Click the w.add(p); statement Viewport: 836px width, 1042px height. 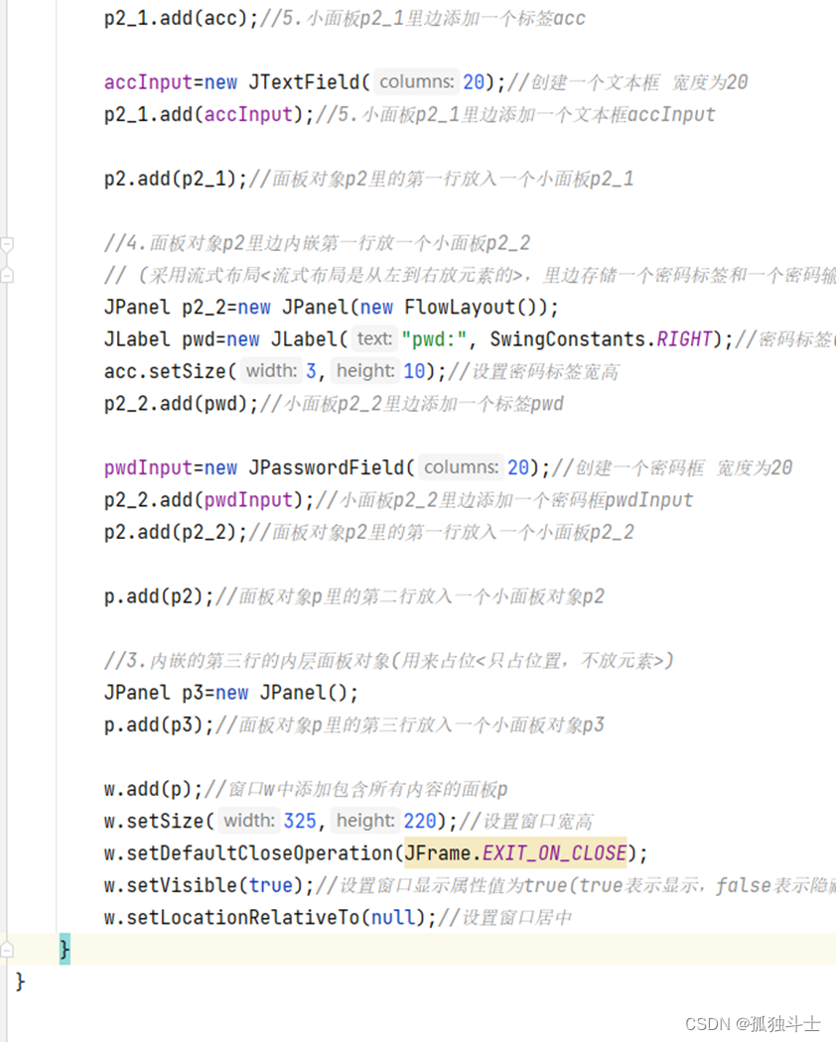coord(153,789)
